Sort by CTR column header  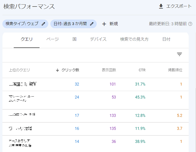tap(142, 70)
